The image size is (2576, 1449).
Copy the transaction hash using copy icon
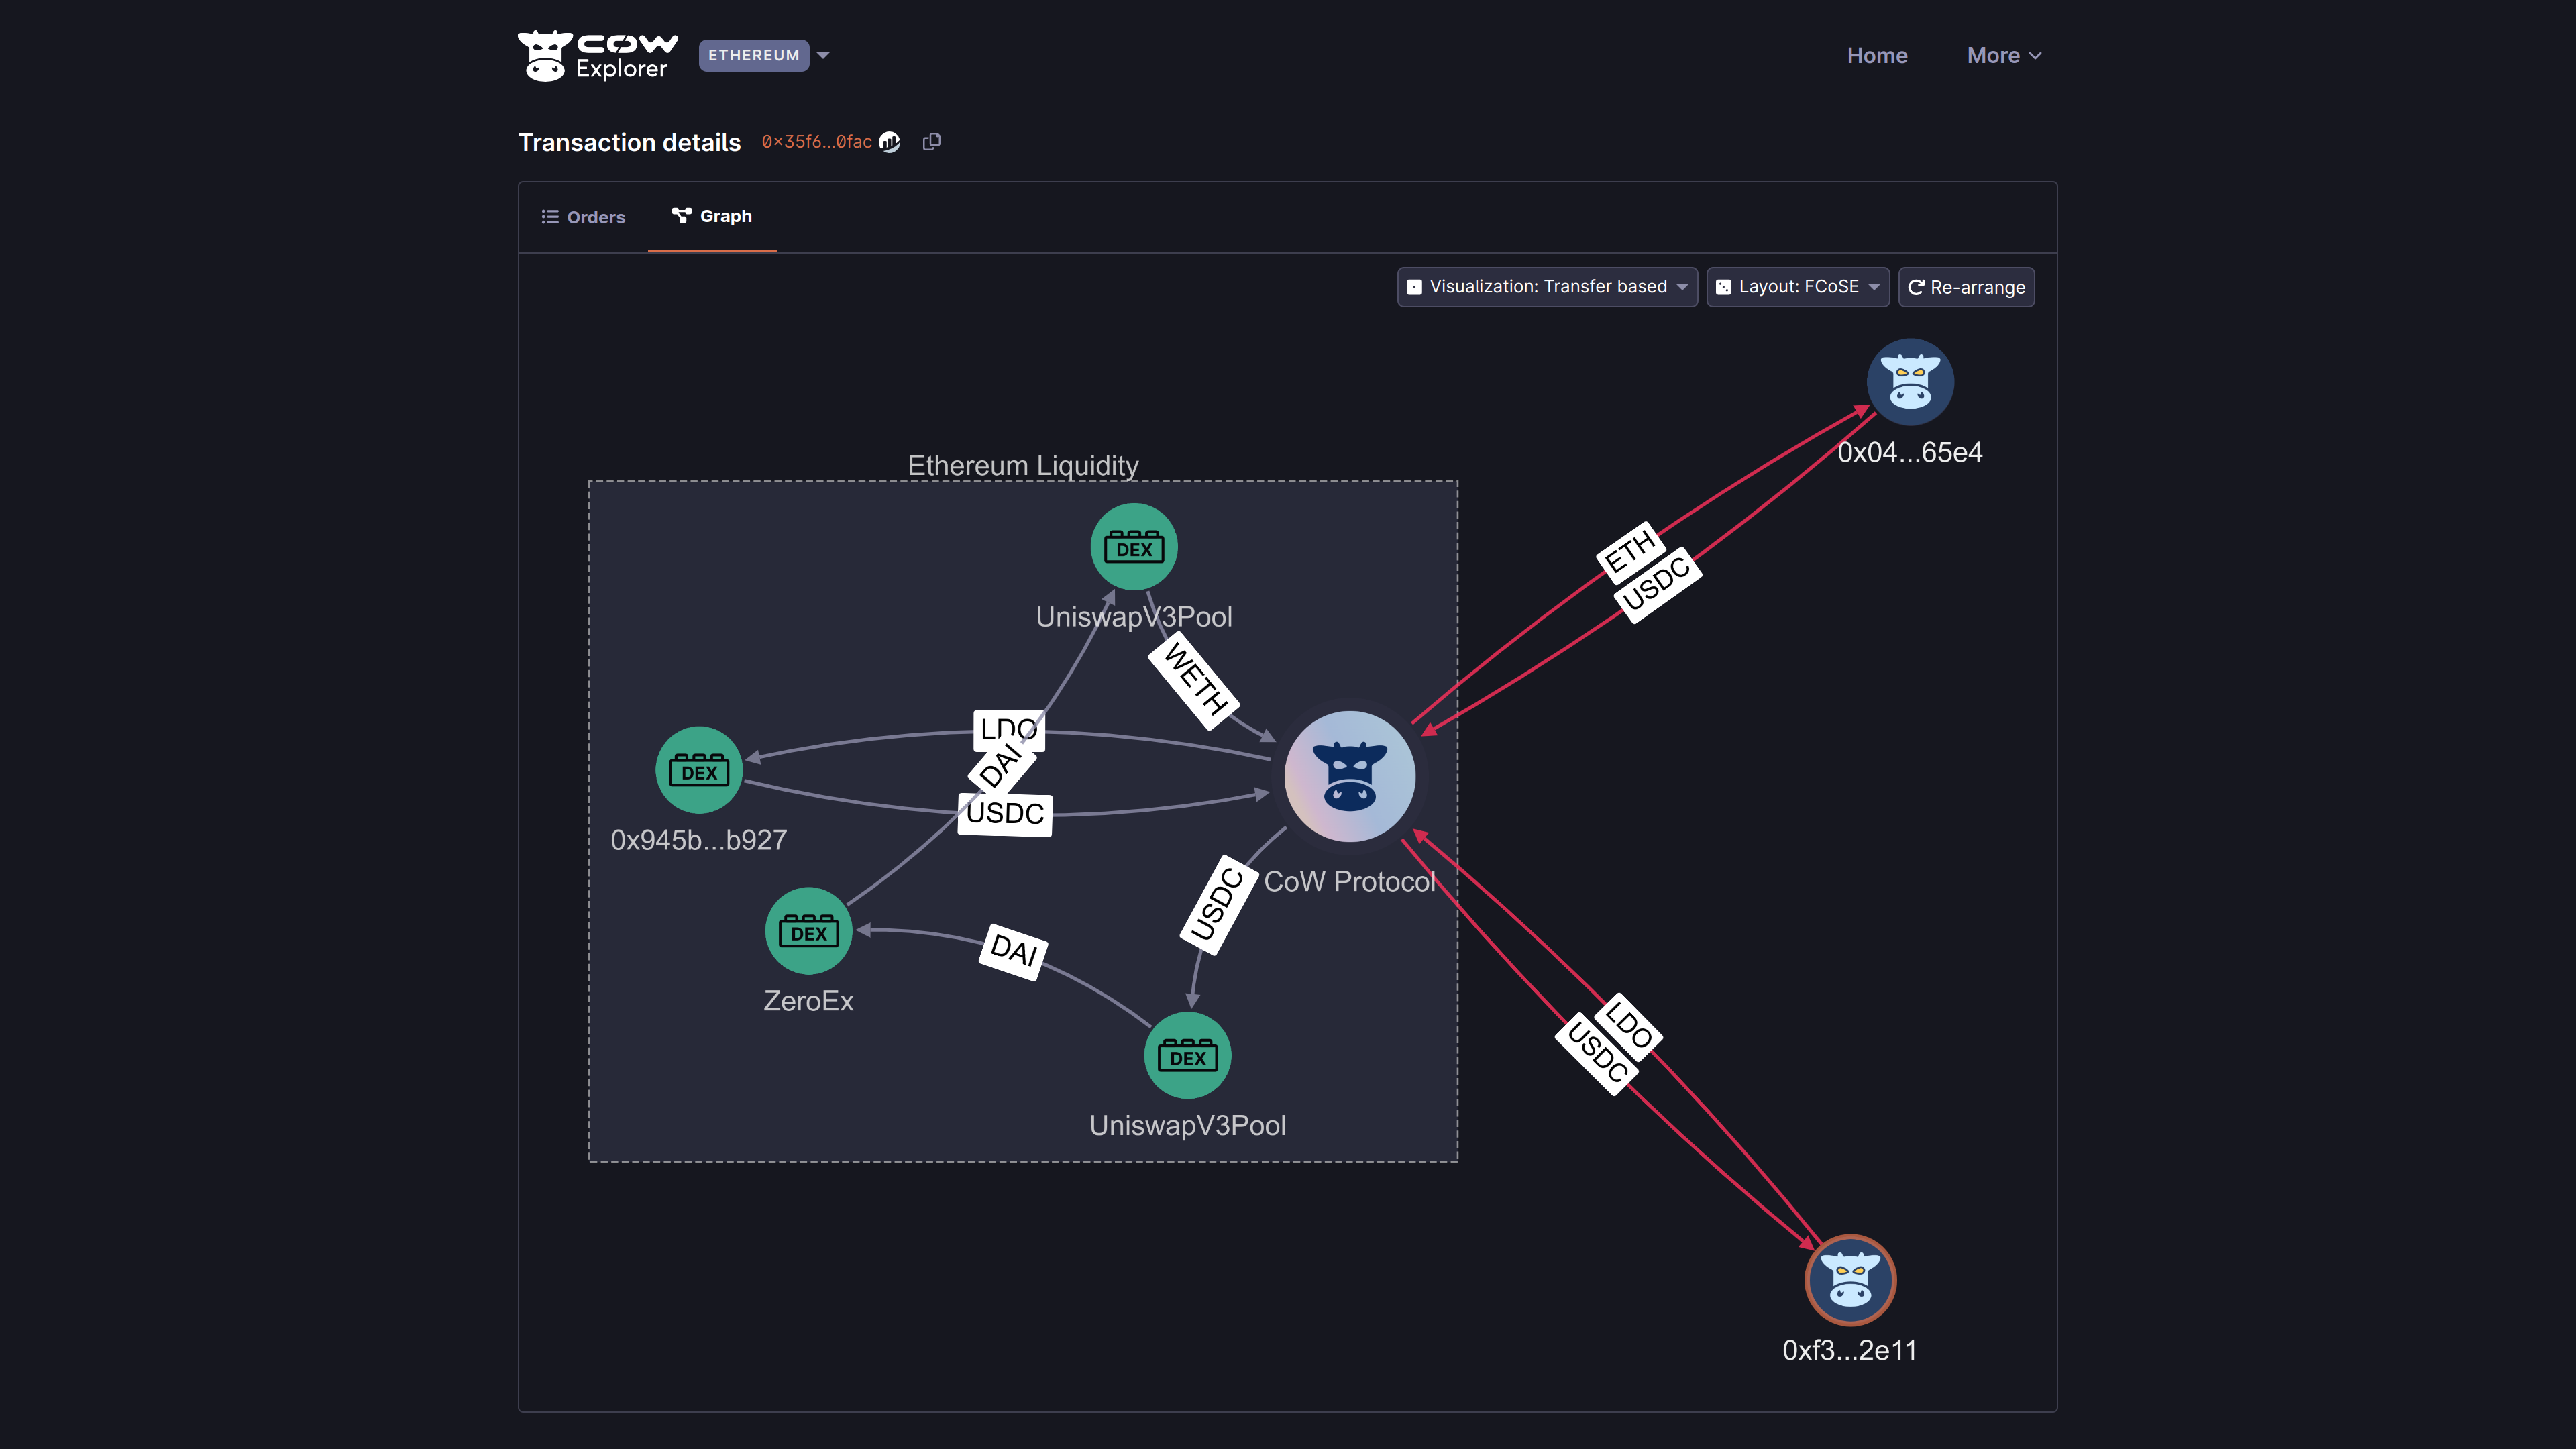coord(931,141)
